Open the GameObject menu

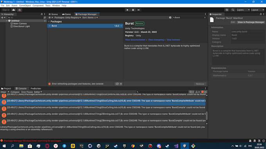click(x=25, y=5)
